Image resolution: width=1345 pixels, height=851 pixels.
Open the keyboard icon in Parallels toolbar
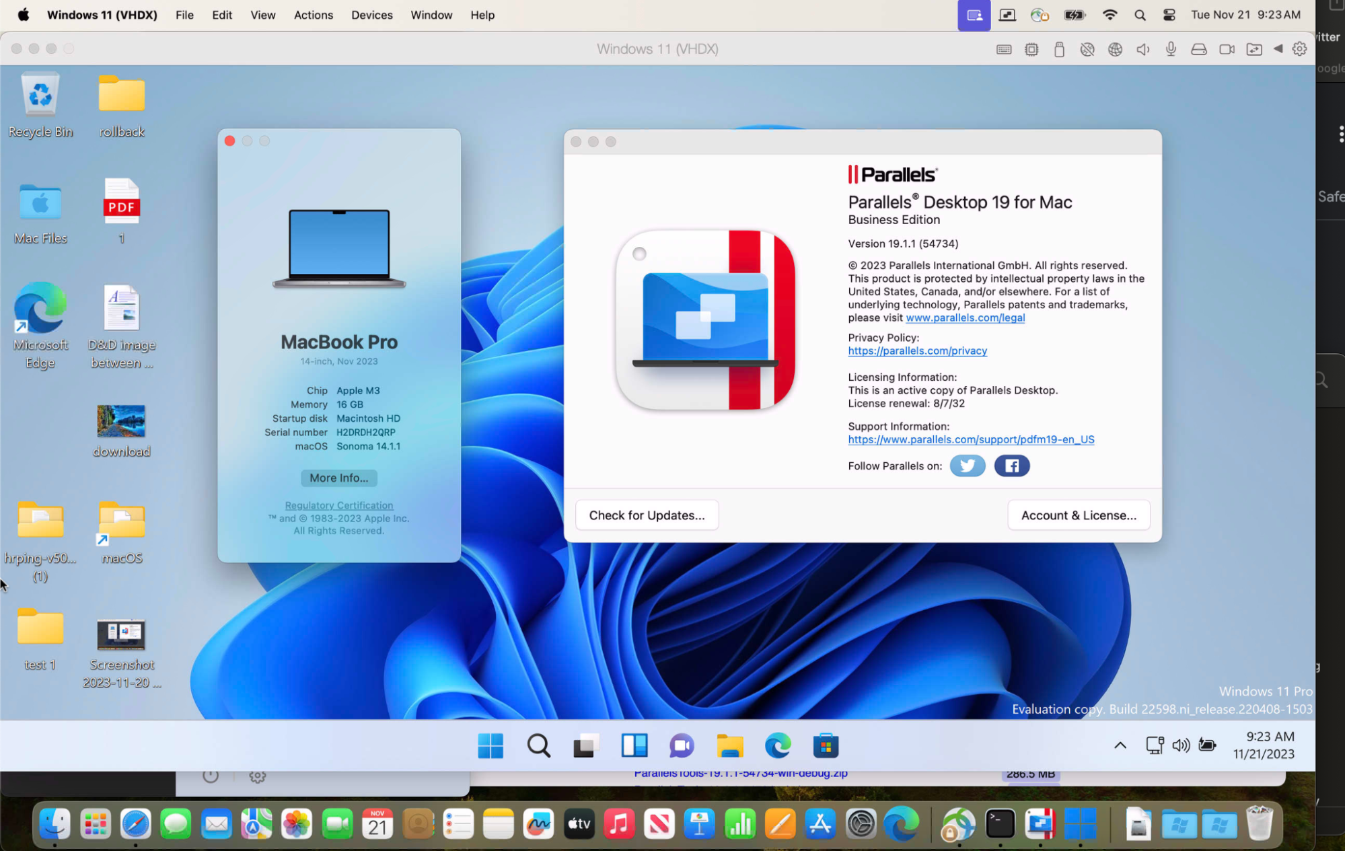[x=1003, y=48]
